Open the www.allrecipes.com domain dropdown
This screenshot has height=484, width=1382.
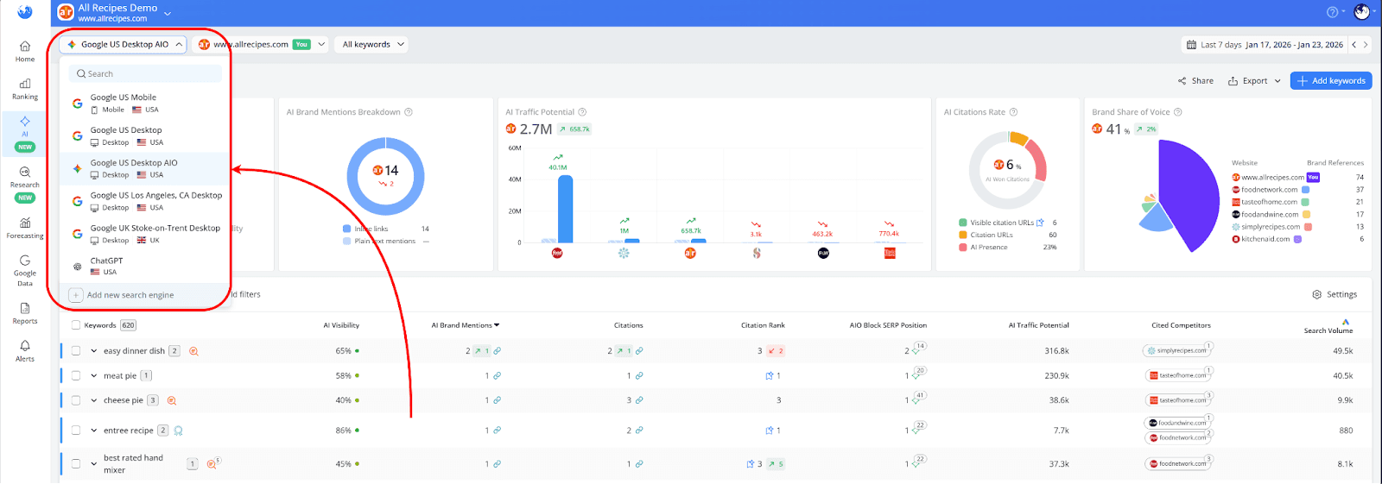click(263, 44)
